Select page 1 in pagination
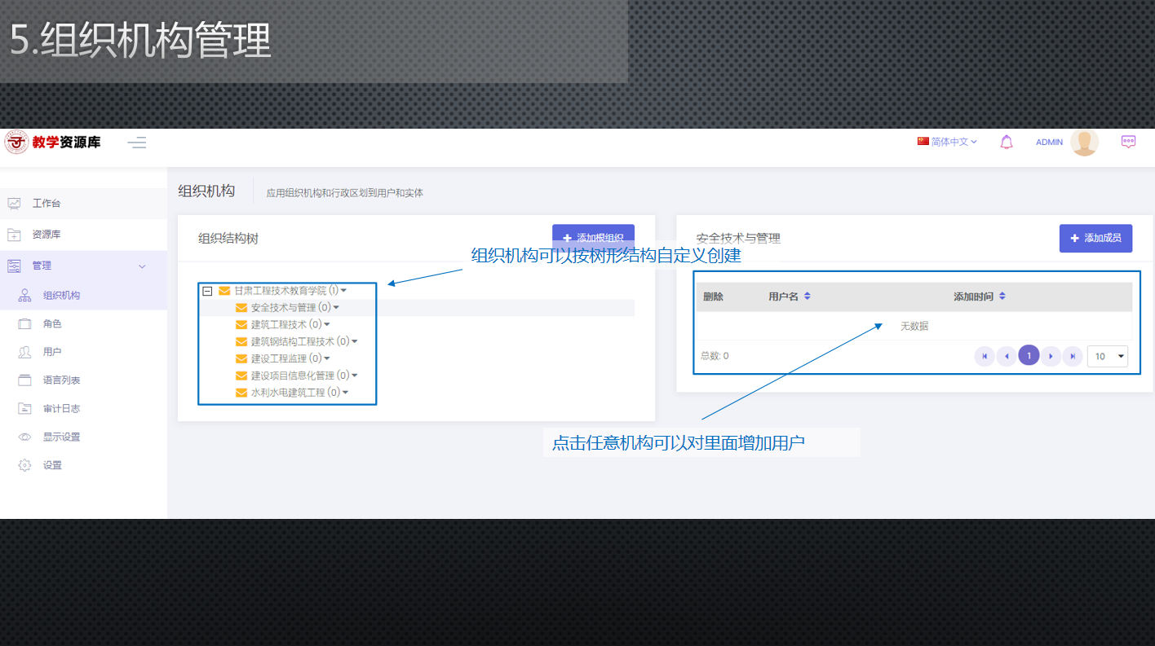 click(x=1029, y=355)
